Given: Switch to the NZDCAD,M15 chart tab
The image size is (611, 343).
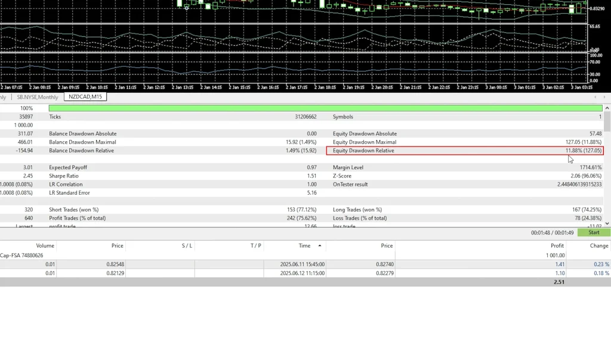Looking at the screenshot, I should coord(85,97).
